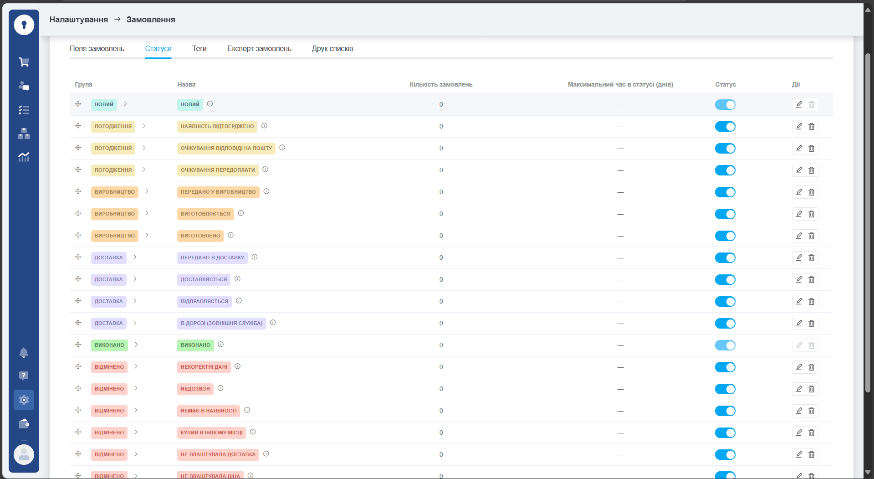Screen dimensions: 874x479
Task: Delete the НЕДОЗВОН status
Action: [811, 389]
